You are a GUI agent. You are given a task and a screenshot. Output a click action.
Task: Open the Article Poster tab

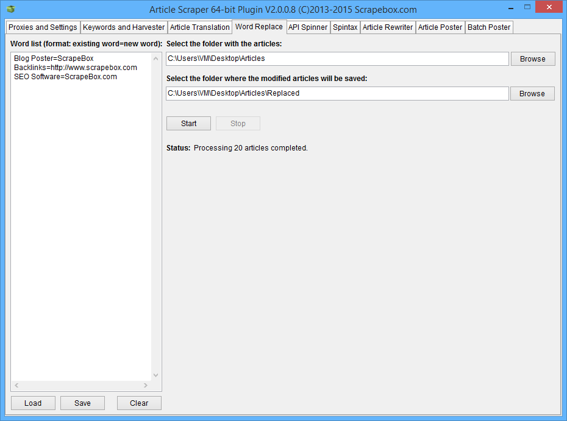point(440,27)
